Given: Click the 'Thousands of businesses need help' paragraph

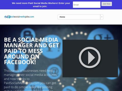Looking at the screenshot, I should (x=30, y=80).
